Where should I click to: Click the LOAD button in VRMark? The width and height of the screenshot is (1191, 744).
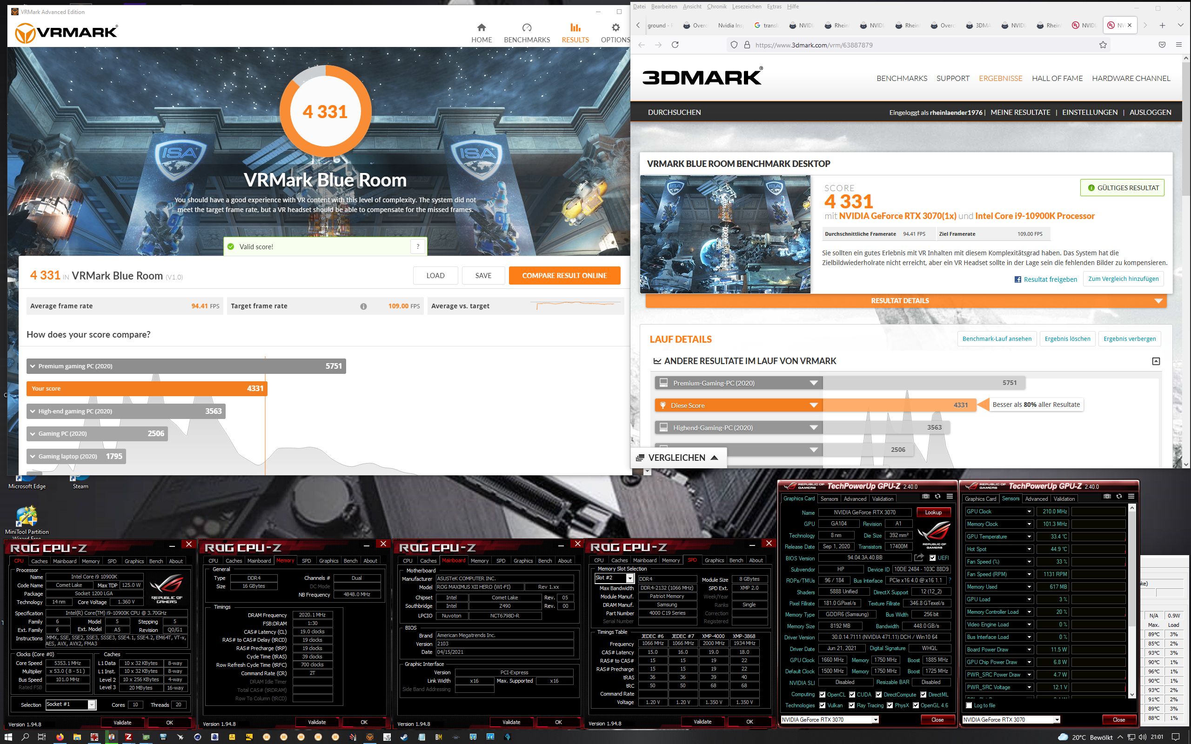pos(435,276)
